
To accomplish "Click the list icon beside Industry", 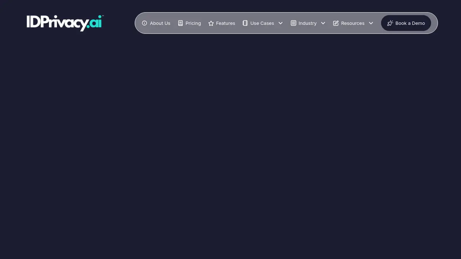I will 294,23.
